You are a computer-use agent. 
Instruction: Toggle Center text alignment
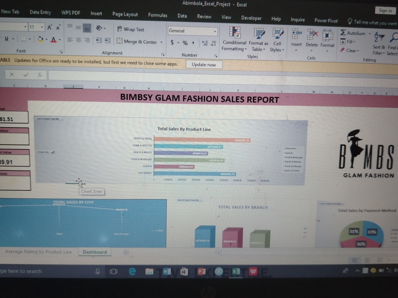(79, 40)
